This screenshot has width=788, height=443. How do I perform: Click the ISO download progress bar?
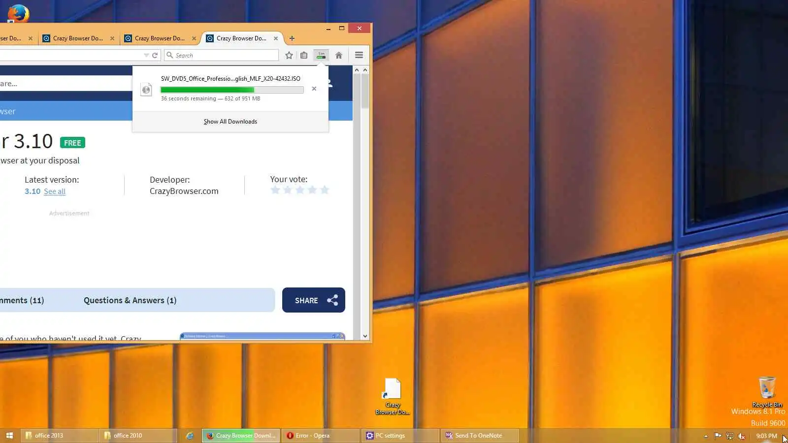point(232,90)
